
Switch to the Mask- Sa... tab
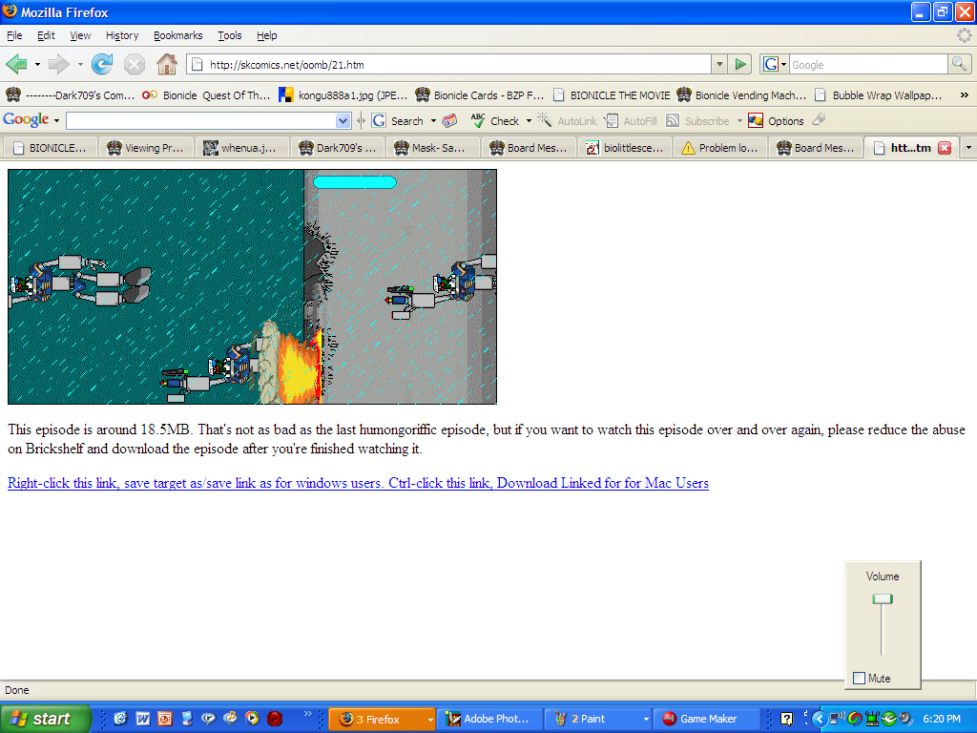(x=433, y=148)
